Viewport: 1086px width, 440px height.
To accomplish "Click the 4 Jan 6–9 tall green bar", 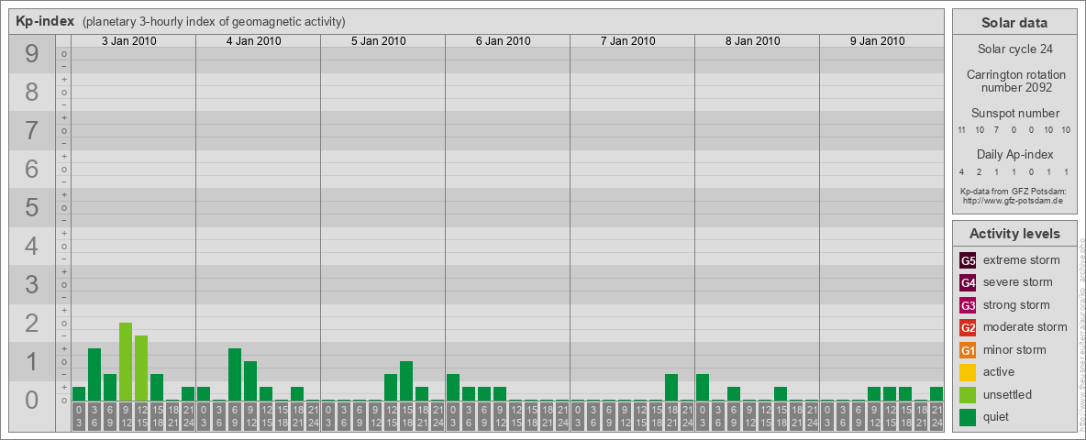I will click(x=235, y=374).
